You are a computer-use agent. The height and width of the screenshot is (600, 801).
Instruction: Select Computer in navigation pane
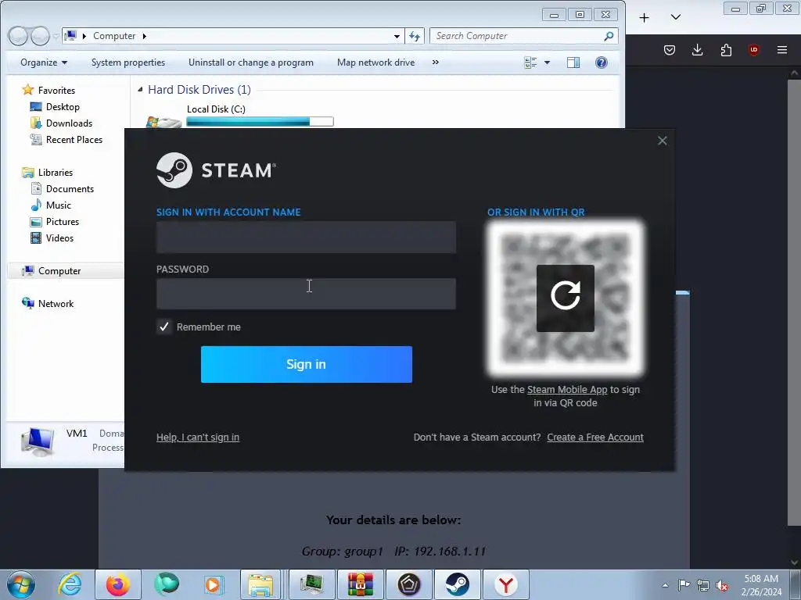point(59,271)
